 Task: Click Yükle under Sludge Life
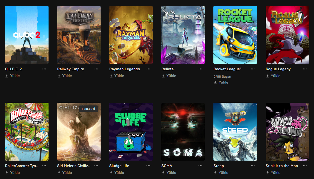click(117, 173)
